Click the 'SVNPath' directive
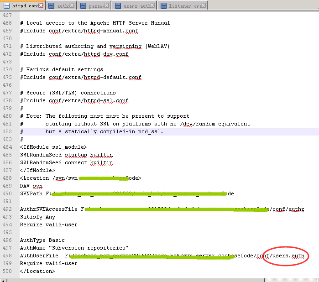This screenshot has width=319, height=282. coord(31,193)
